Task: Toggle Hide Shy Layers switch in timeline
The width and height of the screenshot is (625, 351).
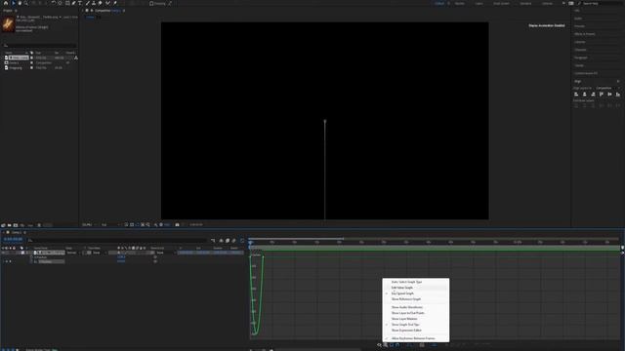Action: pos(222,241)
